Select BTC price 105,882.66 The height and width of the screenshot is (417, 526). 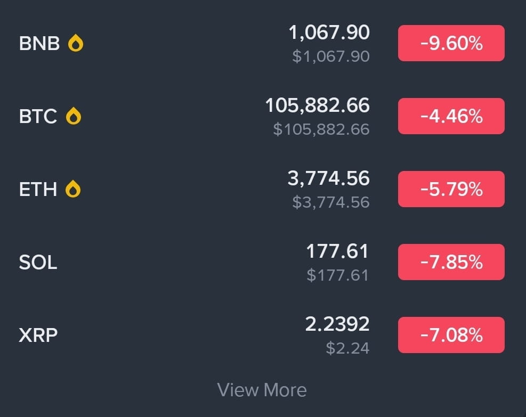pyautogui.click(x=317, y=105)
